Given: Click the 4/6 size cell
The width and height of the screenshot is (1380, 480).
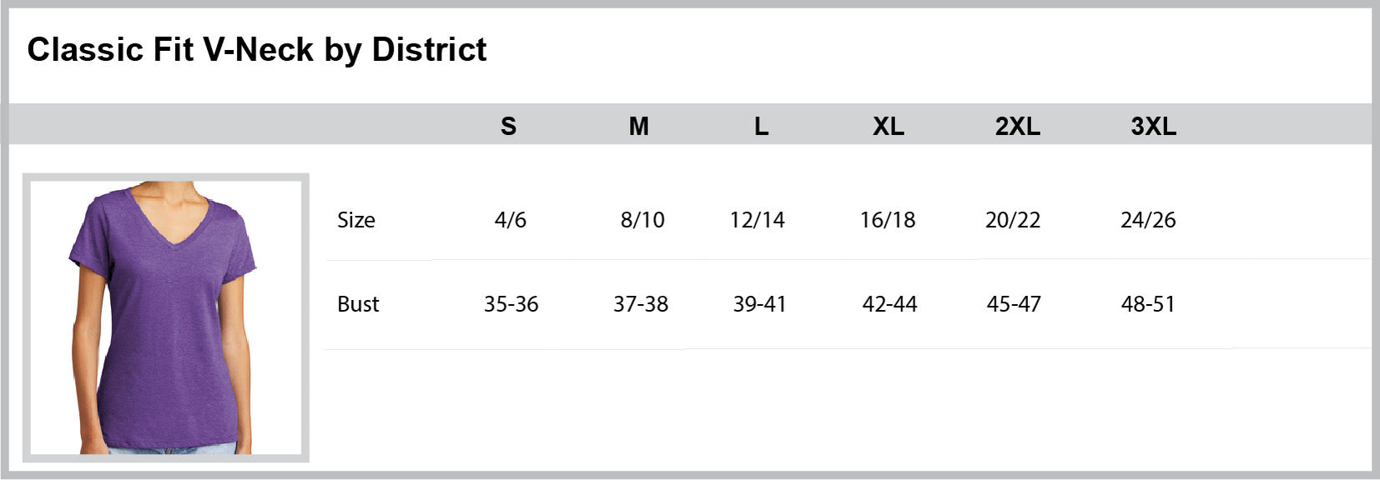Looking at the screenshot, I should click(x=511, y=220).
